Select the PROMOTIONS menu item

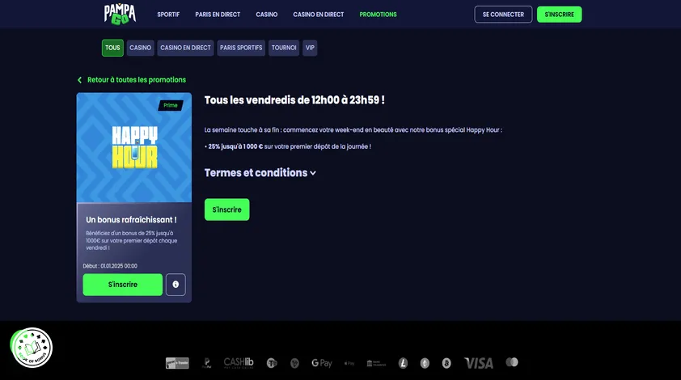pos(378,15)
